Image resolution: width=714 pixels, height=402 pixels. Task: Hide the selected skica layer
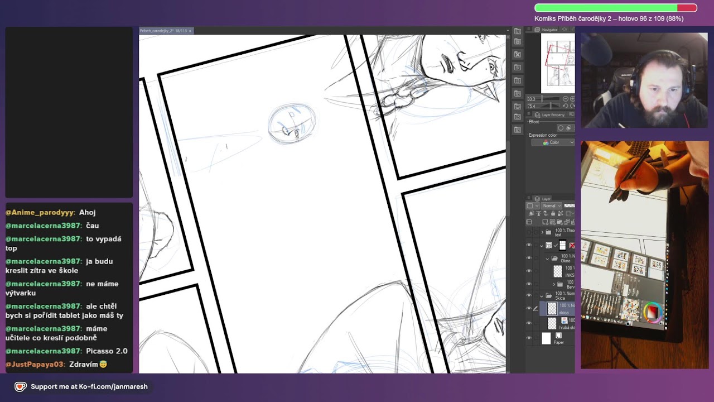(529, 308)
